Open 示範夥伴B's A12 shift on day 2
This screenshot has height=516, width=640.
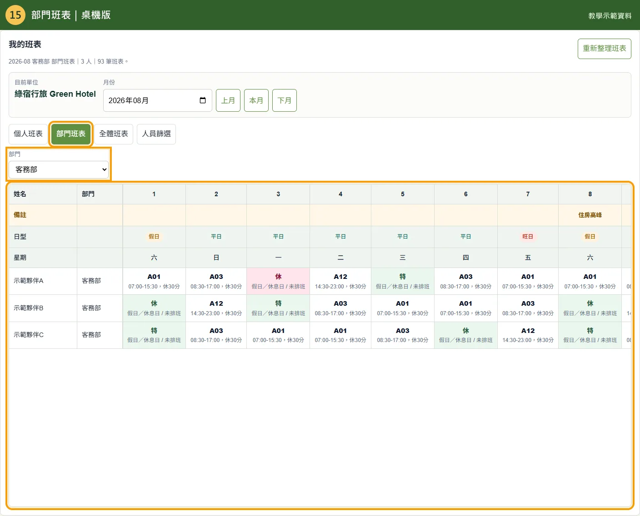(216, 308)
